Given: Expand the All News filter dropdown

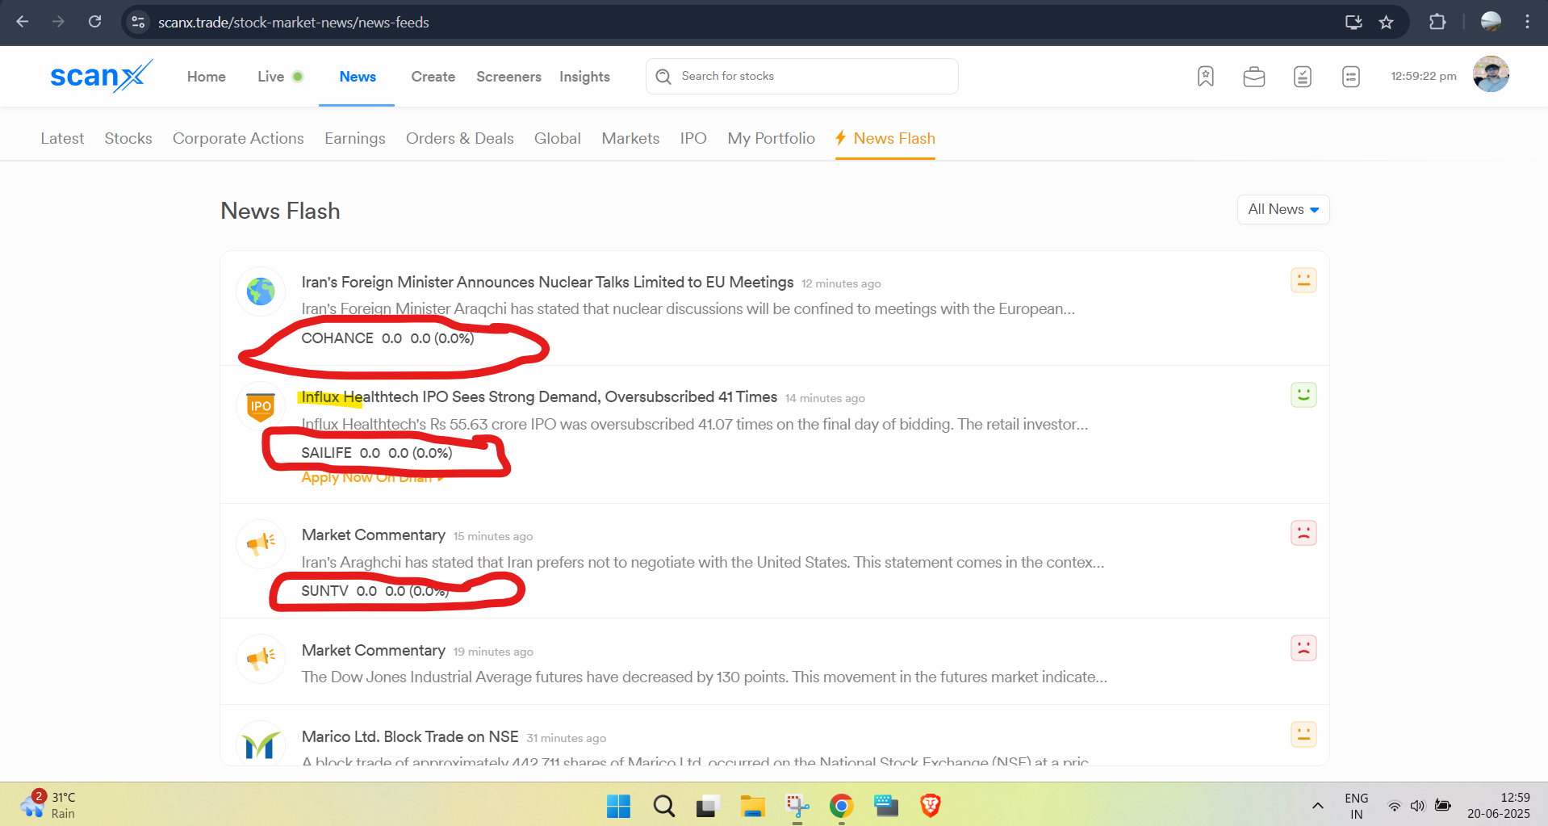Looking at the screenshot, I should (1282, 210).
